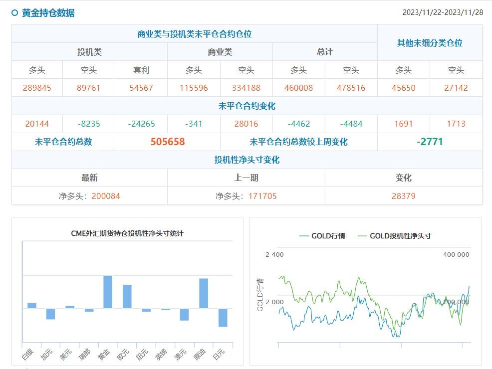Screen dimensions: 492x369
Task: Click the 总计 column header
Action: pyautogui.click(x=324, y=51)
